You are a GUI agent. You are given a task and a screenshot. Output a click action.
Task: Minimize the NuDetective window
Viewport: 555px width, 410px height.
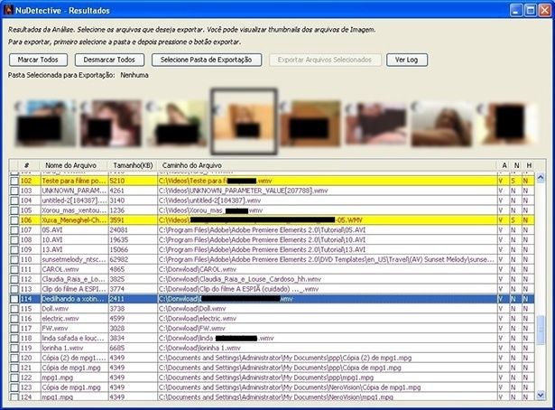(510, 8)
